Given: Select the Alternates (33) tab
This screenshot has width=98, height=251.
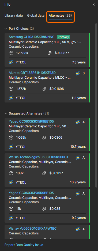Looking at the screenshot, I should point(60,16).
